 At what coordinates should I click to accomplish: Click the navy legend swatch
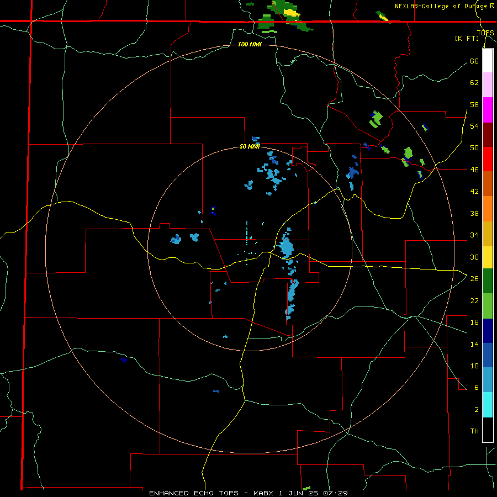point(488,331)
